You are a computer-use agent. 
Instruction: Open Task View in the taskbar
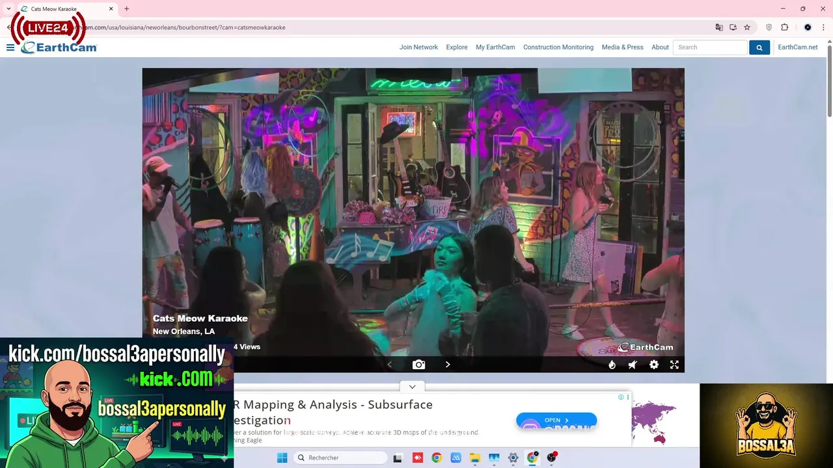pyautogui.click(x=398, y=458)
